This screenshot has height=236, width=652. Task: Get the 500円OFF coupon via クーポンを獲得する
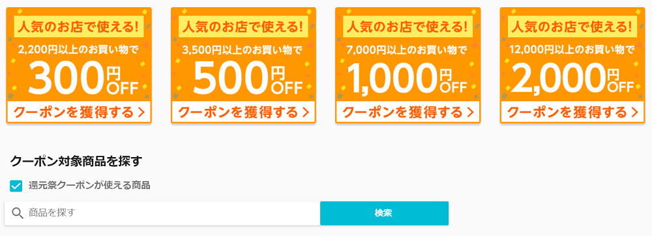coord(244,112)
